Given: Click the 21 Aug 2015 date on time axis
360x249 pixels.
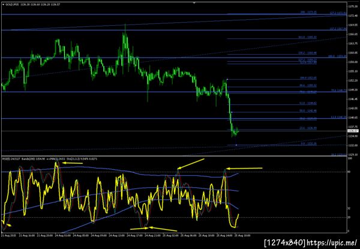Looking at the screenshot, I should click(8, 236).
